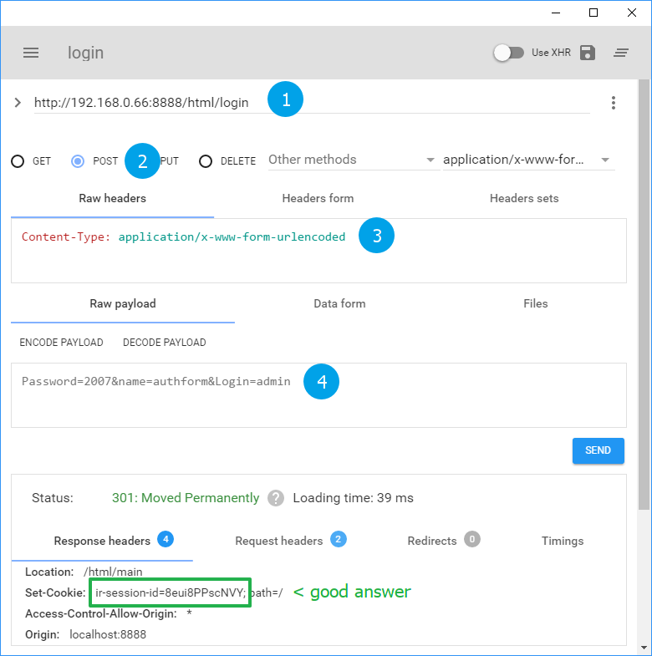Expand the URL detailed editor chevron
This screenshot has width=652, height=656.
pos(18,103)
